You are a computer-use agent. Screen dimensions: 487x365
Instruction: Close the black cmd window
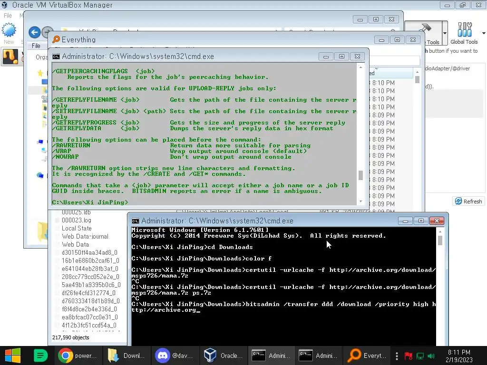[x=437, y=221]
